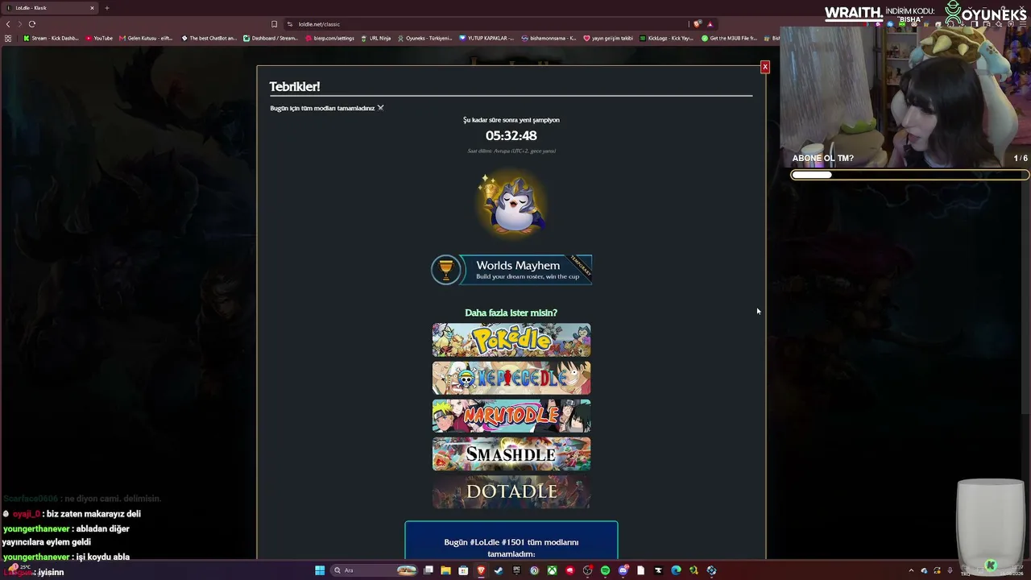The height and width of the screenshot is (580, 1031).
Task: Open Spotify from the taskbar
Action: click(605, 570)
